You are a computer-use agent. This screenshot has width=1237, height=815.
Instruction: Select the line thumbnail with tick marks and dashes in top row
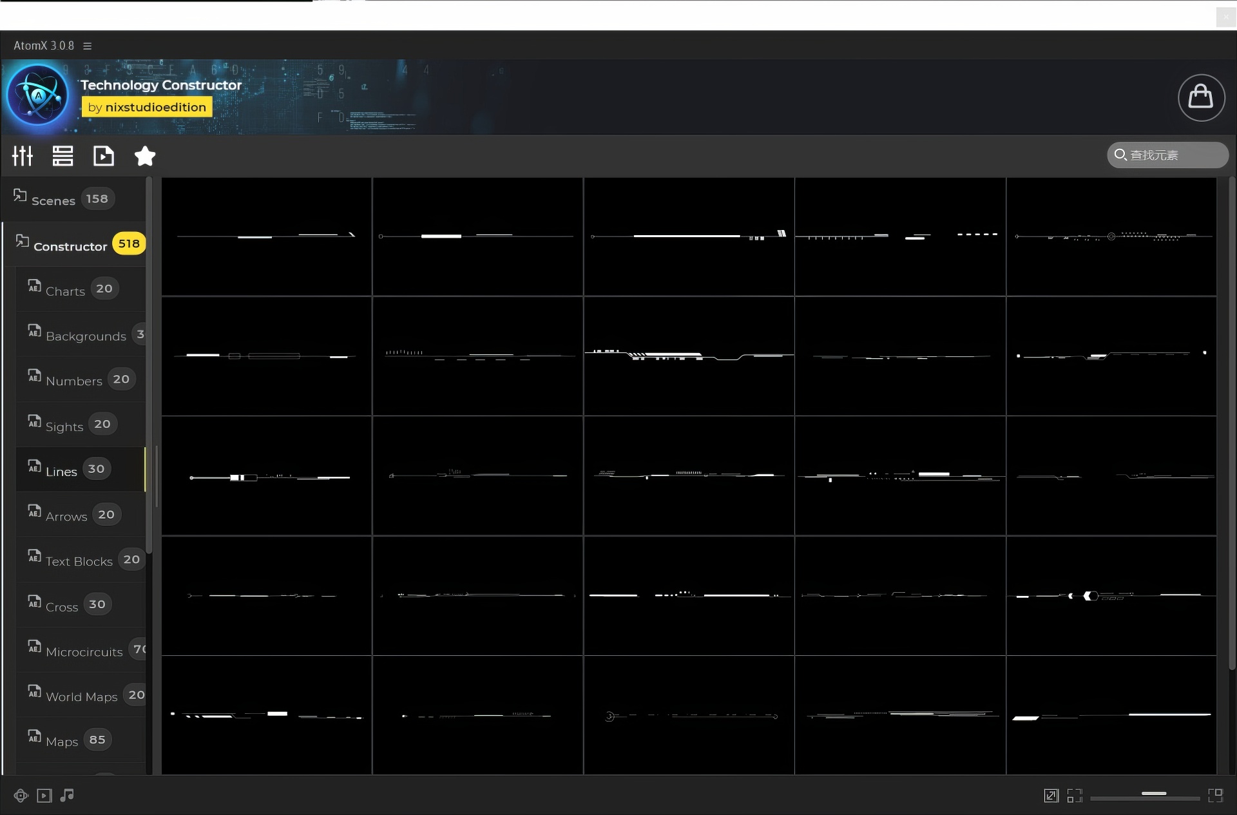[900, 236]
